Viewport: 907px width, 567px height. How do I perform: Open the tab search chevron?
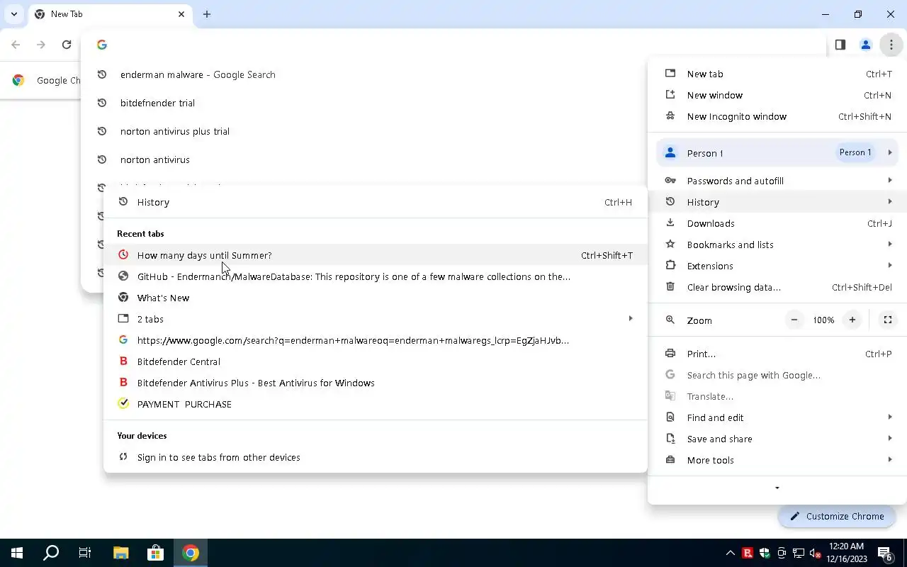coord(13,14)
